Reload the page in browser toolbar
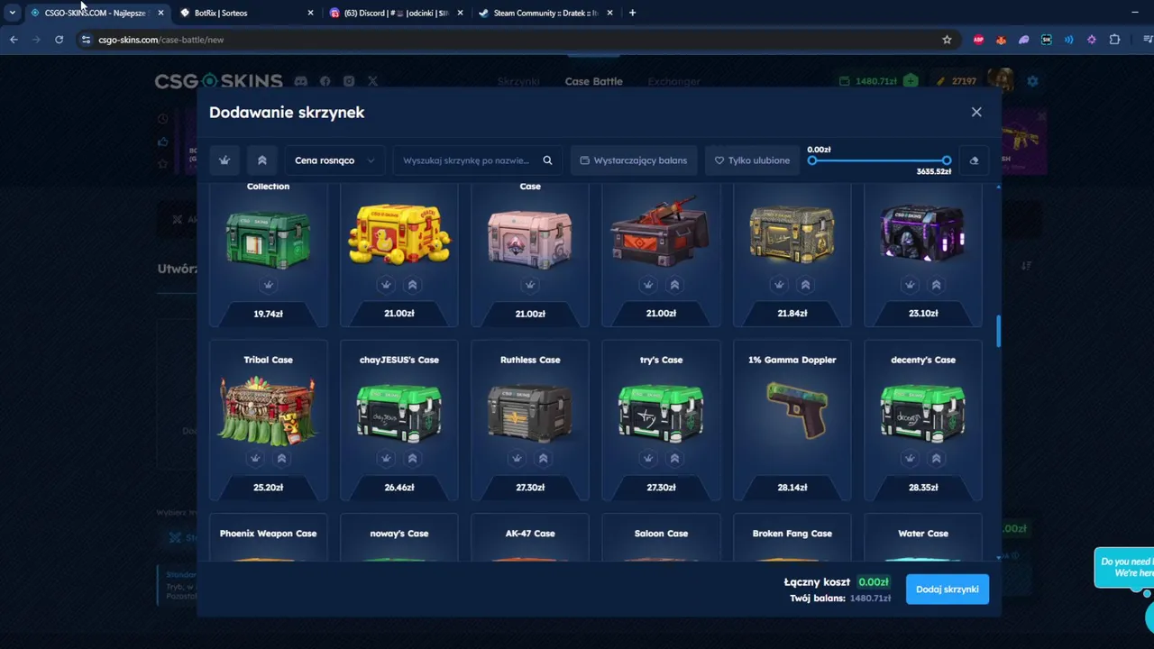This screenshot has height=649, width=1154. tap(59, 40)
